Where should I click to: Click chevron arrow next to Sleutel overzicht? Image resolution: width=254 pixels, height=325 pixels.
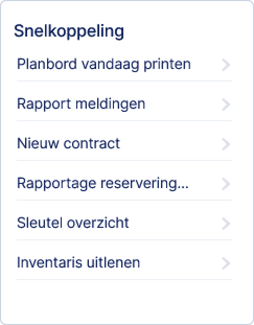[226, 224]
